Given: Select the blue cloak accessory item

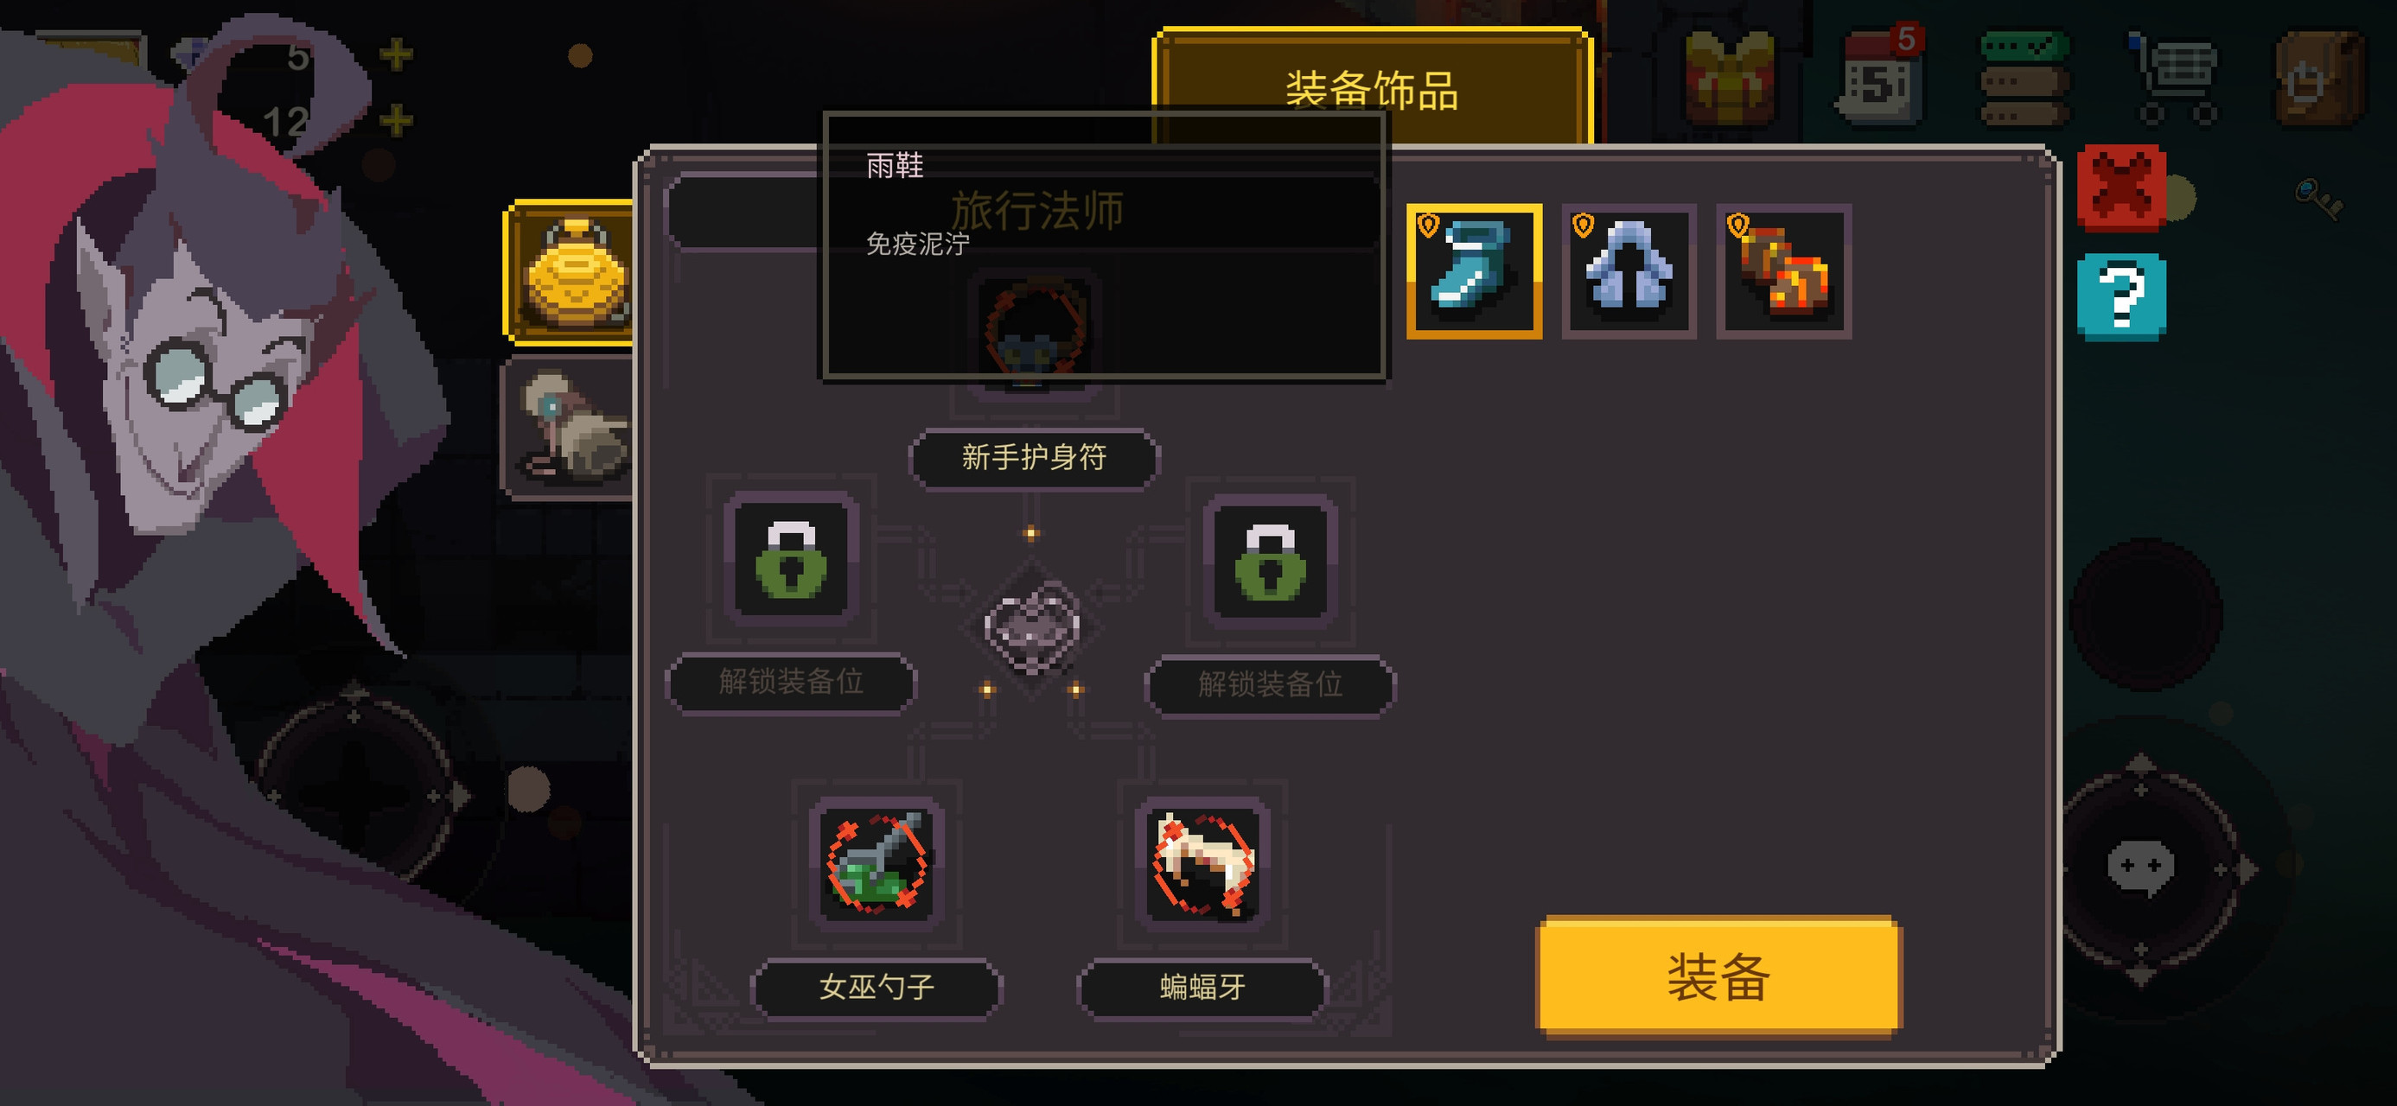Looking at the screenshot, I should tap(1629, 271).
